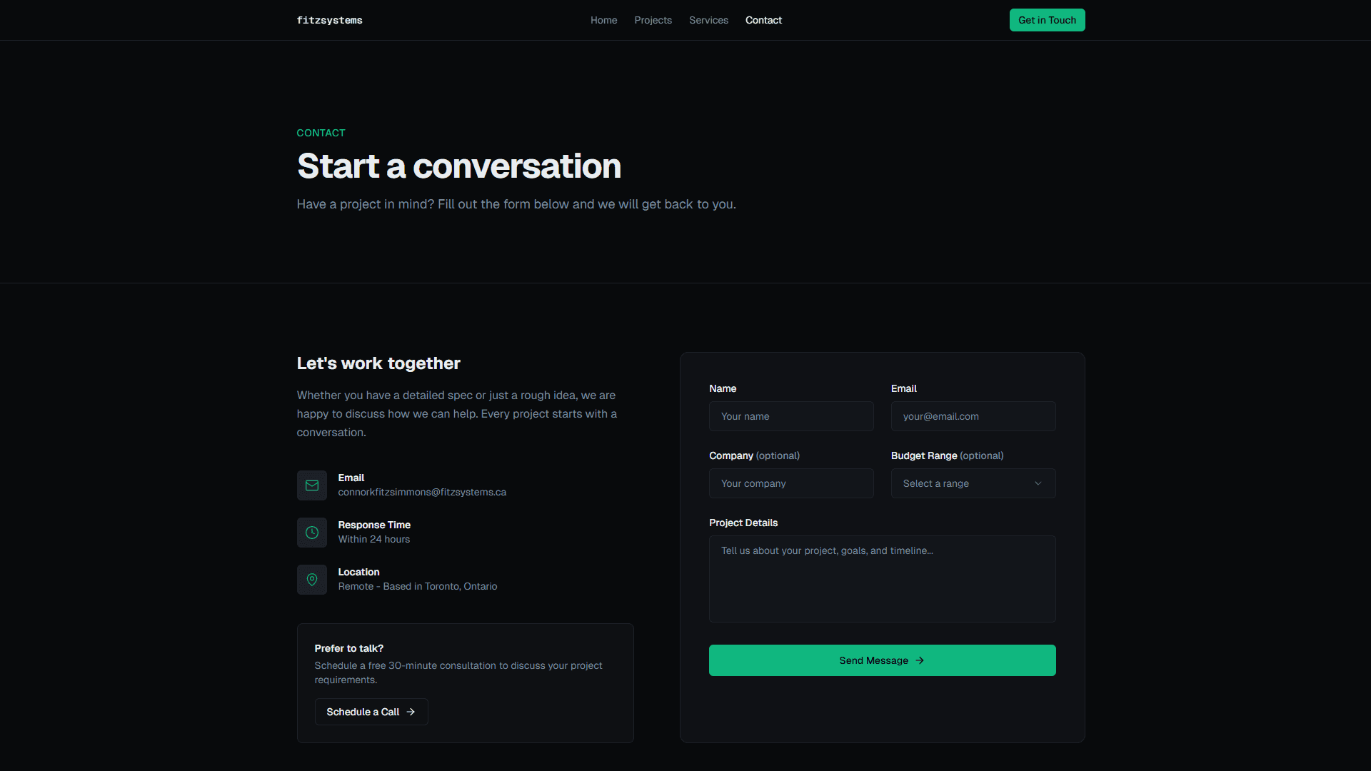Focus the Your name input field
This screenshot has width=1371, height=771.
[790, 416]
